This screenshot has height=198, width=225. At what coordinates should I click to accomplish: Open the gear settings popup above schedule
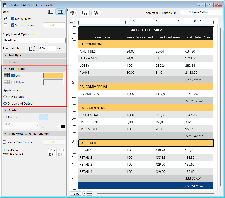coord(73,13)
